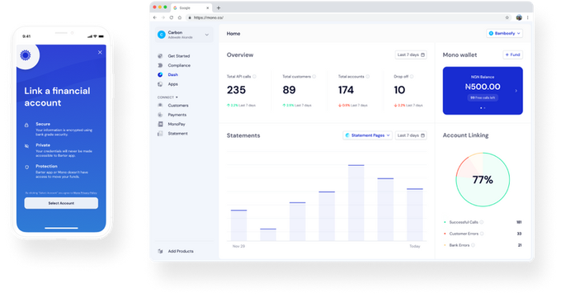Expand the Carbon account switcher chevron

click(x=207, y=35)
